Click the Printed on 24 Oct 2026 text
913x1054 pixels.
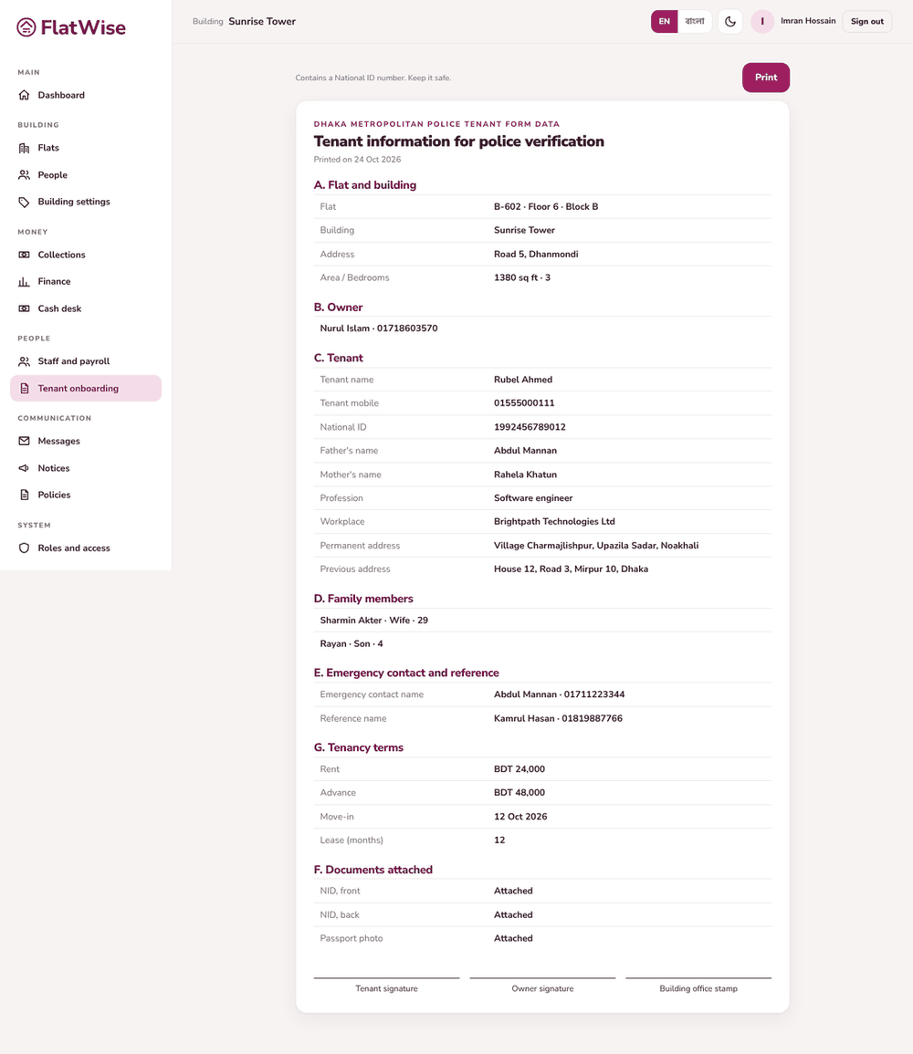(357, 160)
